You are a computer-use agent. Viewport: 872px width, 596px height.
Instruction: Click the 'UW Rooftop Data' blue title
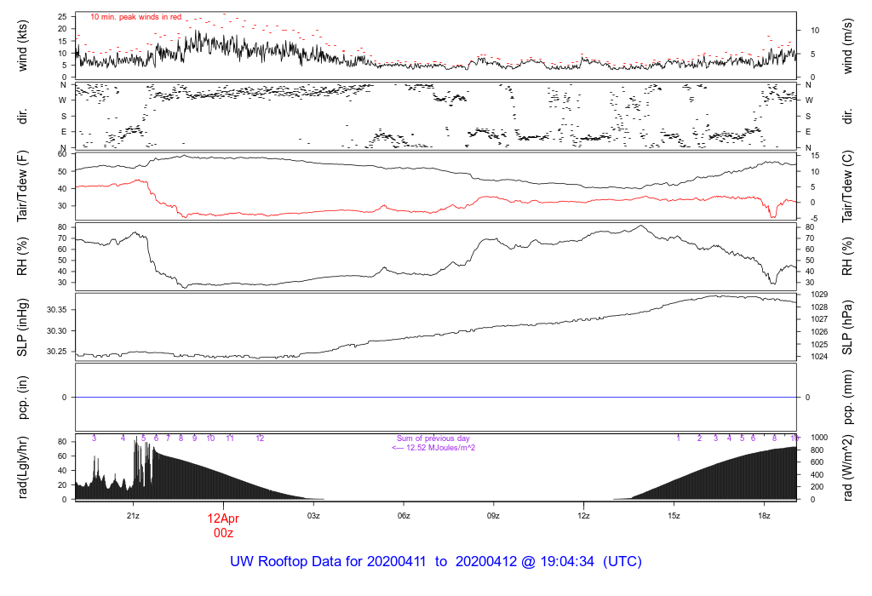[x=296, y=562]
